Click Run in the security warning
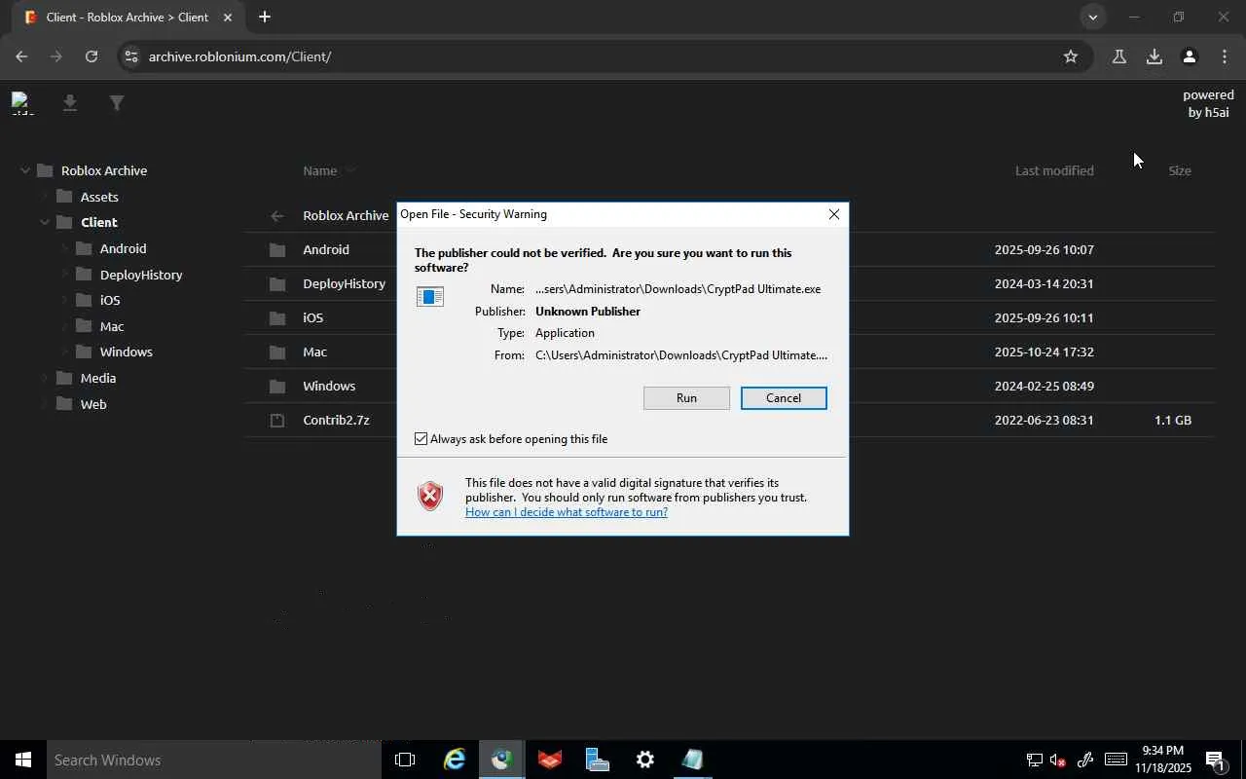Viewport: 1246px width, 779px height. click(x=686, y=398)
